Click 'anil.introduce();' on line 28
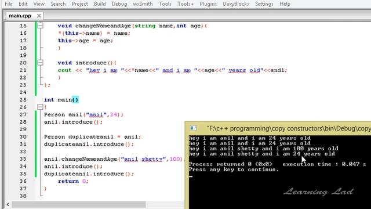 click(74, 122)
